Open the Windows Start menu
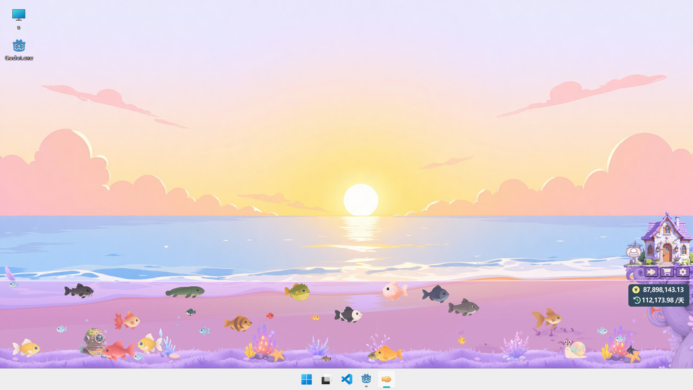The width and height of the screenshot is (693, 390). (x=306, y=379)
